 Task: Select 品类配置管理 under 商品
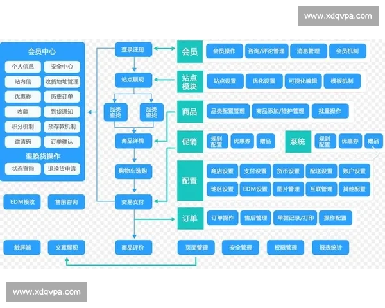click(x=227, y=111)
